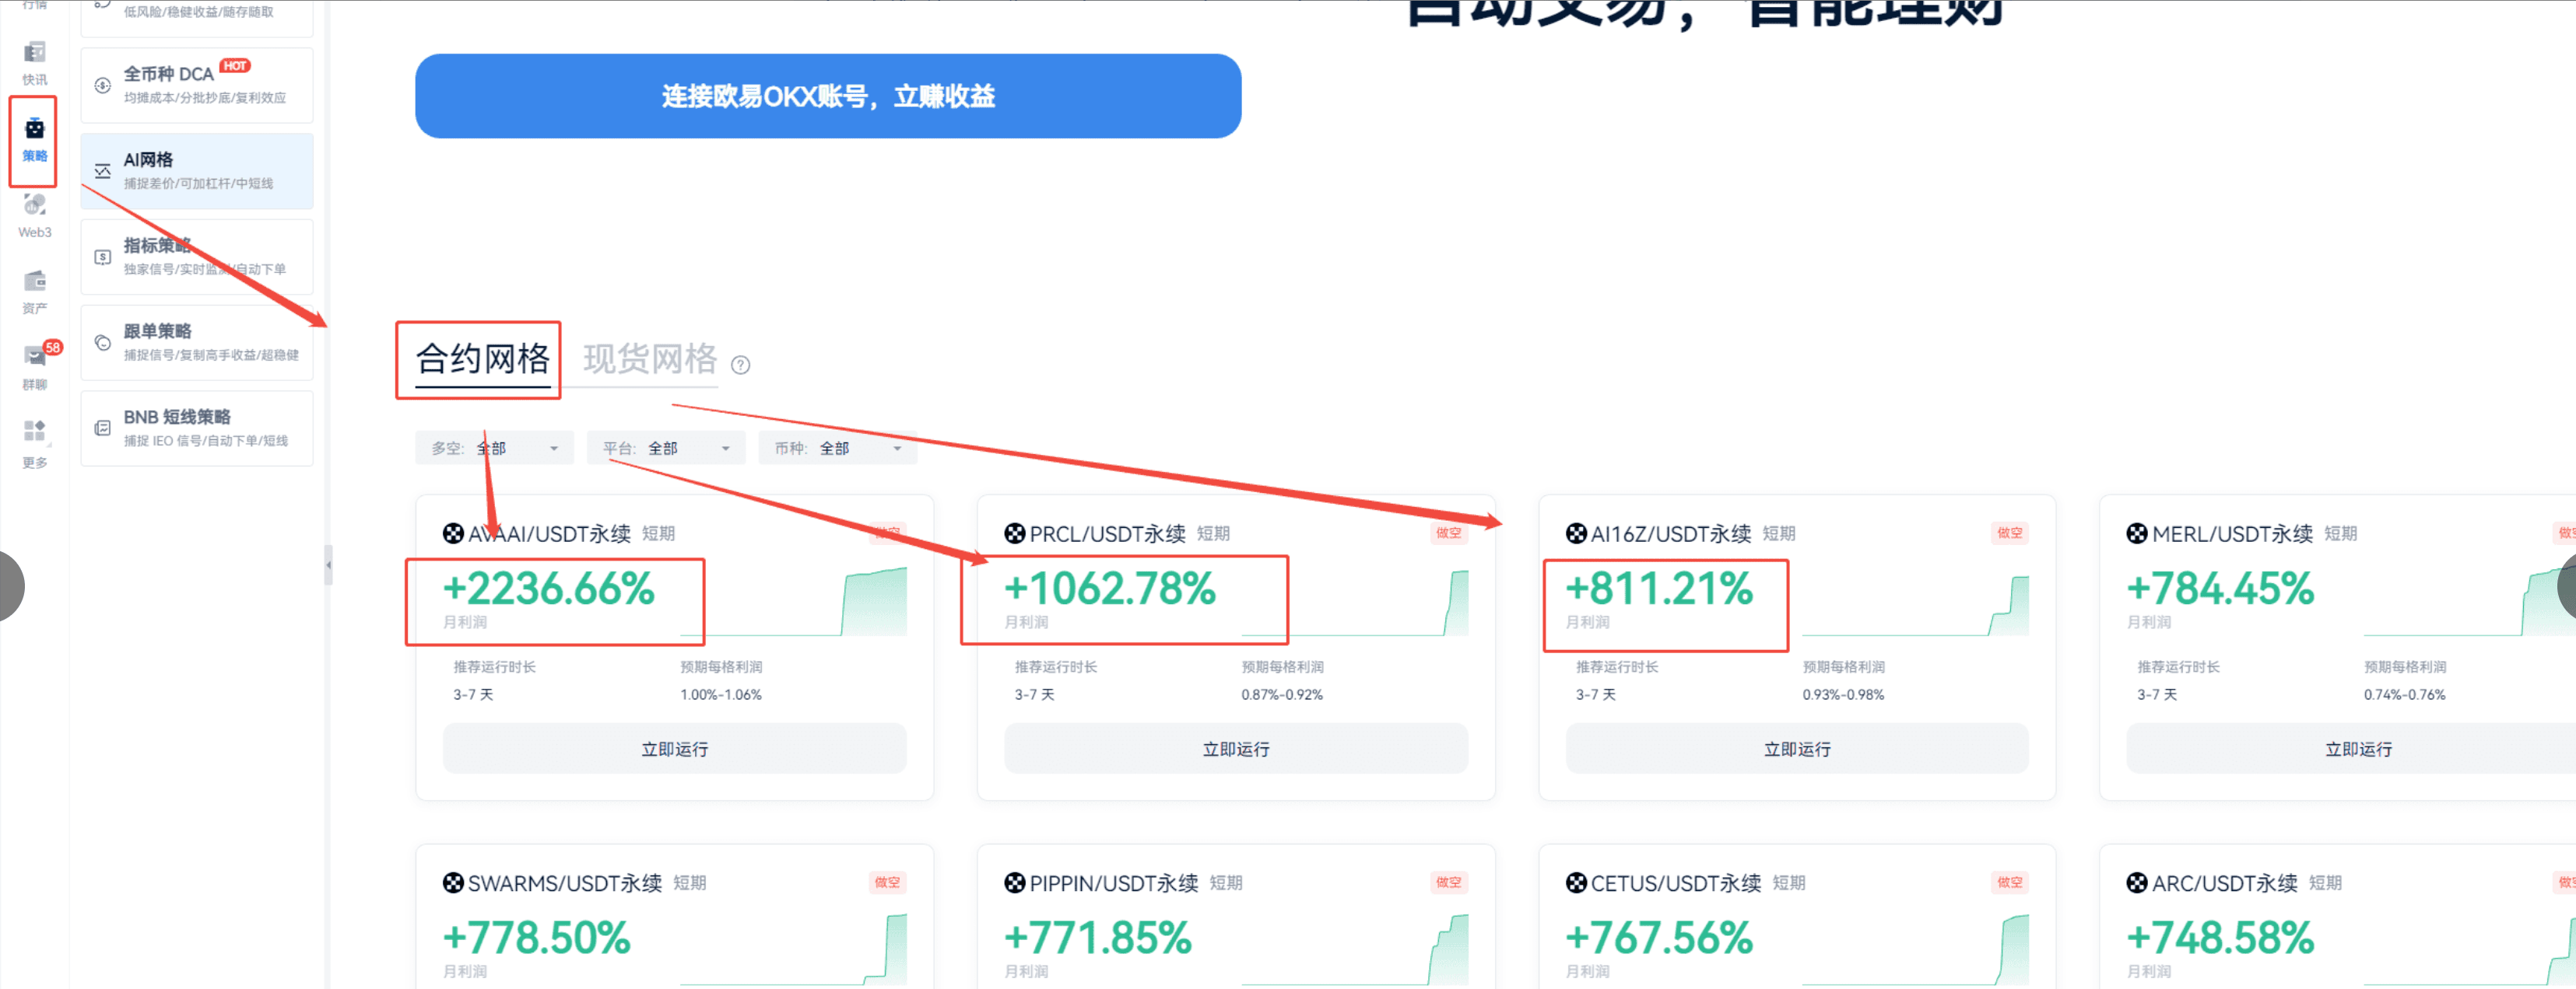
Task: Click the +778.50% monthly profit value
Action: tap(536, 938)
